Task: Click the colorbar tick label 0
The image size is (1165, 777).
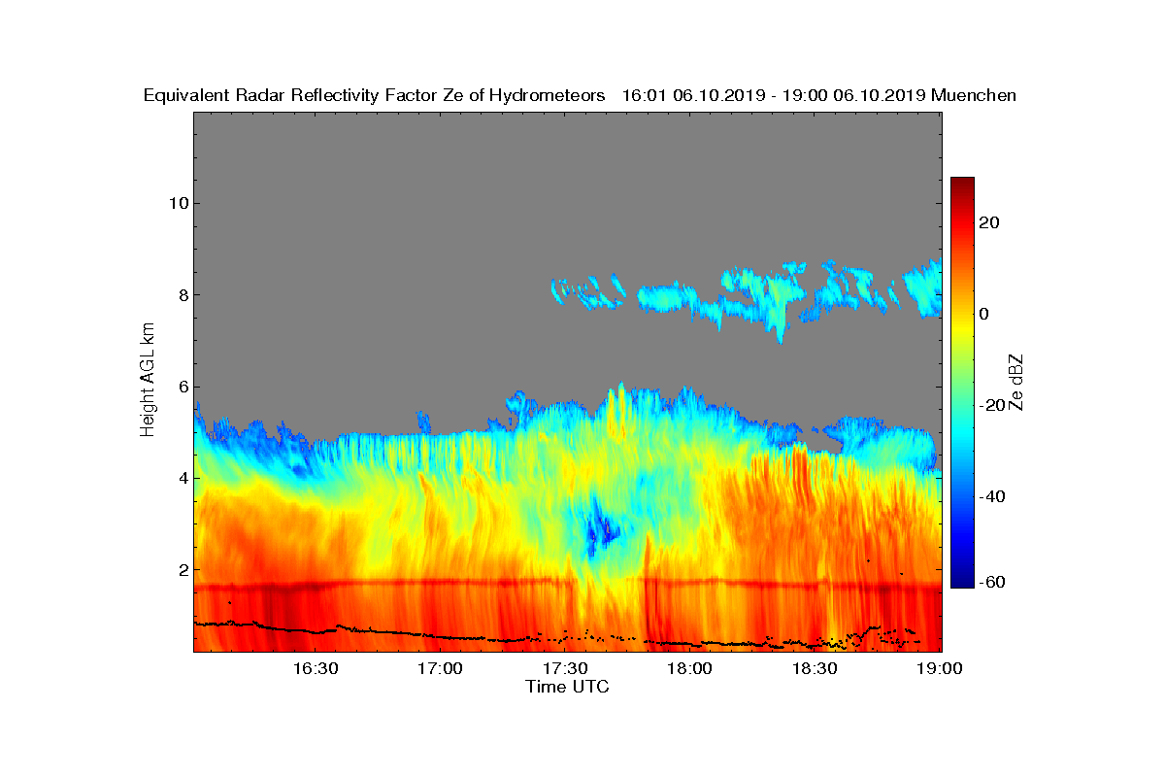Action: [x=984, y=314]
